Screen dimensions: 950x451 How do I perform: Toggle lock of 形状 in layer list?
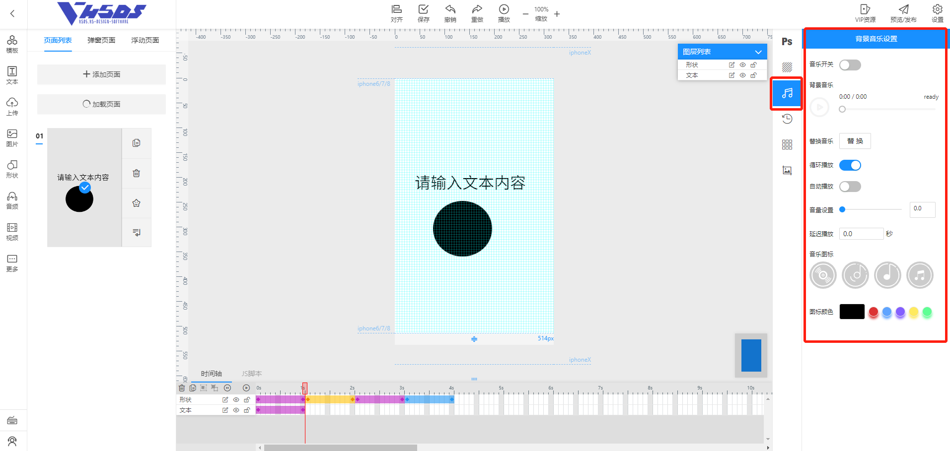(753, 65)
